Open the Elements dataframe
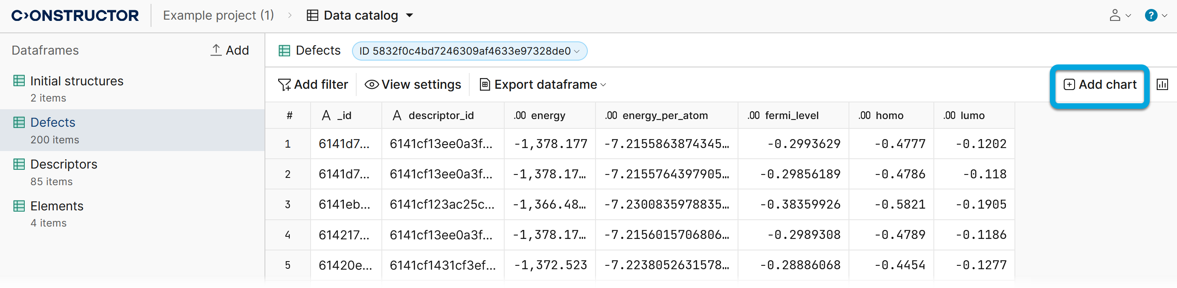1177x288 pixels. point(57,206)
